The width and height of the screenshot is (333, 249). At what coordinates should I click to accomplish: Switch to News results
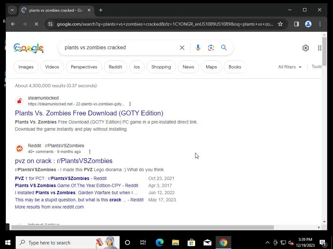(x=188, y=67)
